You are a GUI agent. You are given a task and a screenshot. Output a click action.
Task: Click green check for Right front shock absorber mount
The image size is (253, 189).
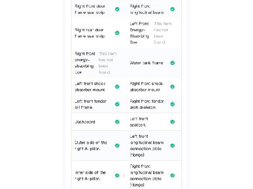(172, 87)
